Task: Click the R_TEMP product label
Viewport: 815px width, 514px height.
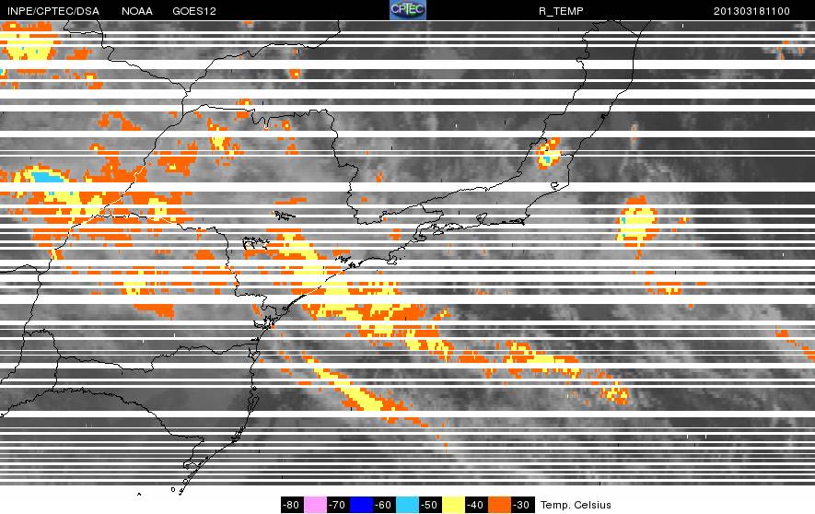Action: coord(561,11)
